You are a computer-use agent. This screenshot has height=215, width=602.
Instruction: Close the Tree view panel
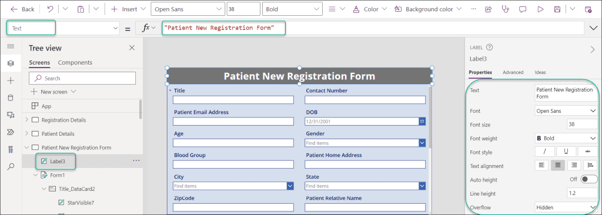coord(132,48)
